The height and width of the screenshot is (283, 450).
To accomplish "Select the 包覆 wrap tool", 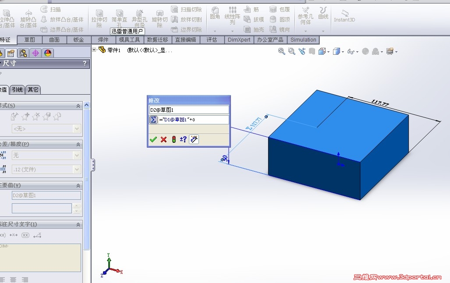I will [x=280, y=10].
